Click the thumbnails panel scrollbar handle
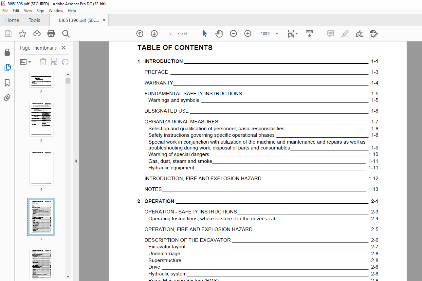422x281 pixels. (x=68, y=81)
